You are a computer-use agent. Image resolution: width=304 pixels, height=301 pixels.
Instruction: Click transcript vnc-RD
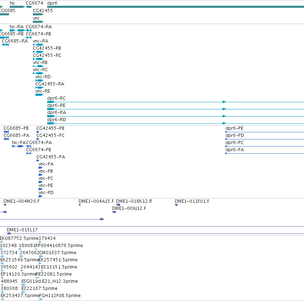pyautogui.click(x=43, y=77)
